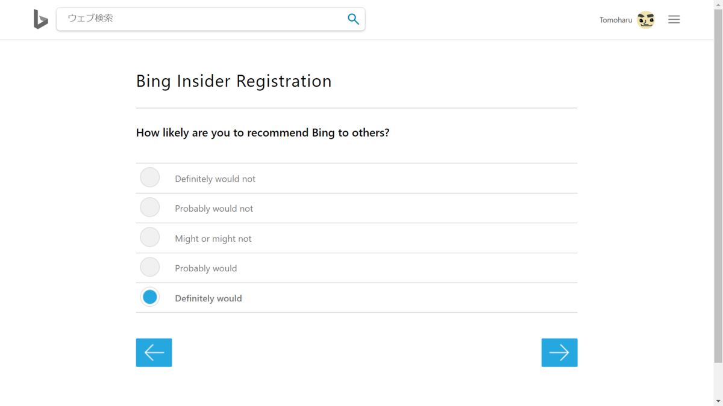Viewport: 723px width, 406px height.
Task: Click the selected 'Definitely would' radio button
Action: [x=150, y=297]
